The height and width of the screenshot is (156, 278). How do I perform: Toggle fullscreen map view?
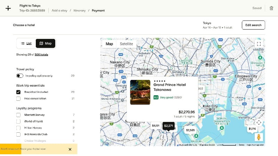click(x=259, y=44)
